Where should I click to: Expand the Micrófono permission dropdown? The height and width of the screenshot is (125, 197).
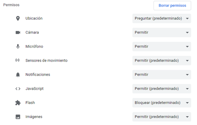pos(161,47)
